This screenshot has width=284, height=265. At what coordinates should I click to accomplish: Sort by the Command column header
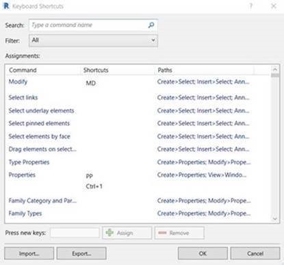tap(23, 70)
